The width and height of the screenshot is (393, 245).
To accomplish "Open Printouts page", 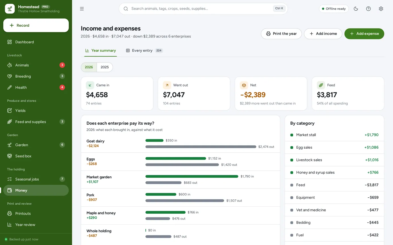I will pyautogui.click(x=36, y=214).
